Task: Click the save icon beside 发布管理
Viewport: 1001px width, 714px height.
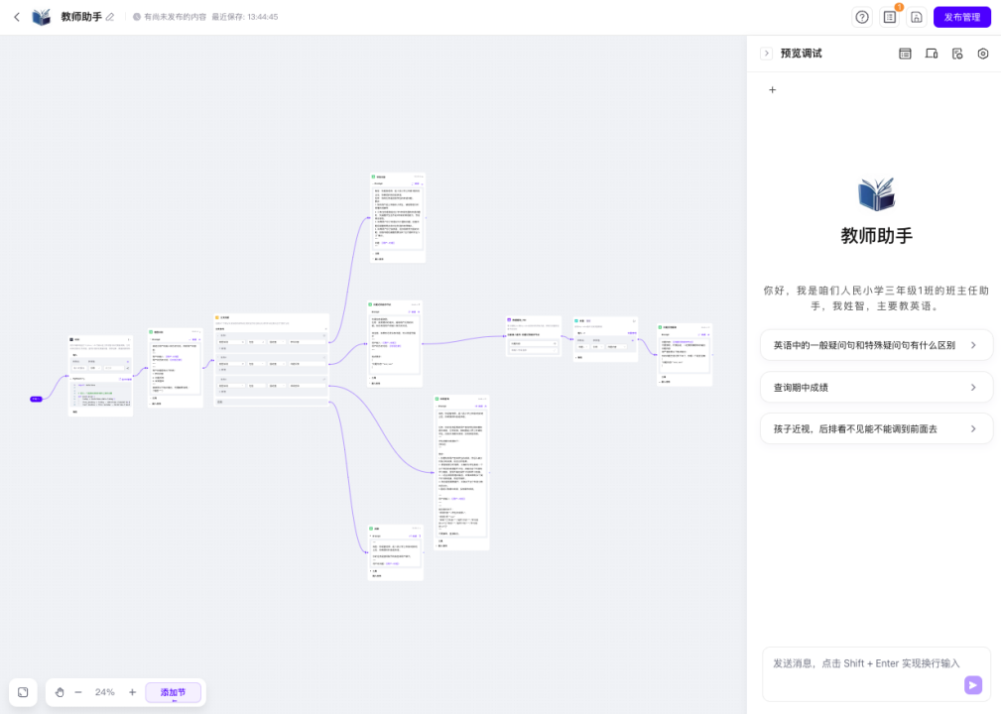Action: point(916,17)
